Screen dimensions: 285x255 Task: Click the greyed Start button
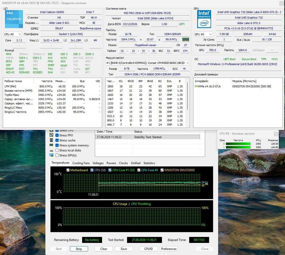coord(59,249)
